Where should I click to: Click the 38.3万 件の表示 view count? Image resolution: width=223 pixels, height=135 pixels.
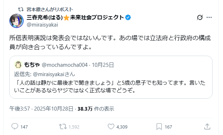(x=96, y=109)
